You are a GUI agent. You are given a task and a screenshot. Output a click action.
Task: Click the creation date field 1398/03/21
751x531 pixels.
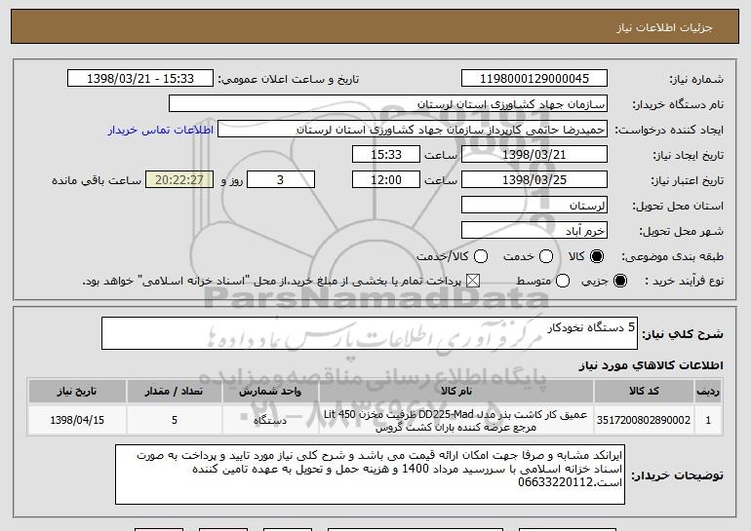coord(534,155)
